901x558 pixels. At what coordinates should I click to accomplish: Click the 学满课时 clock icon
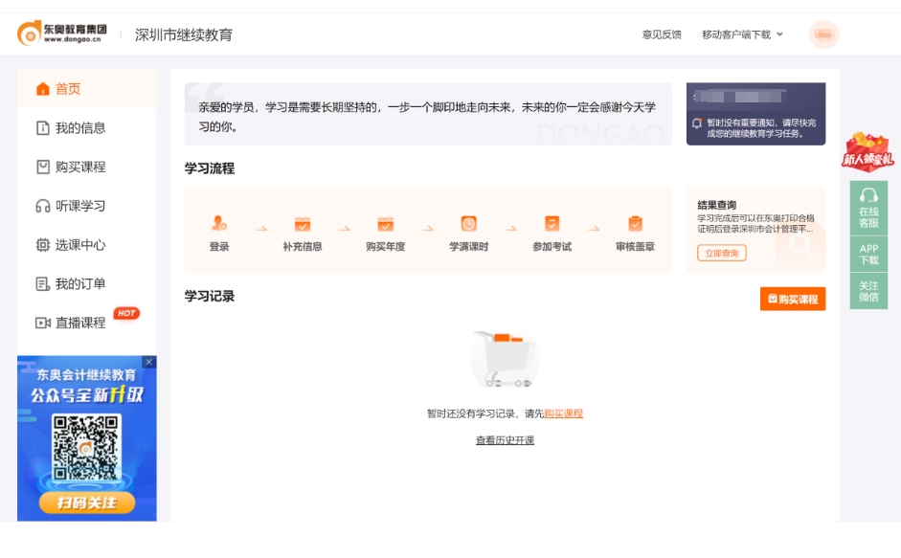point(468,223)
